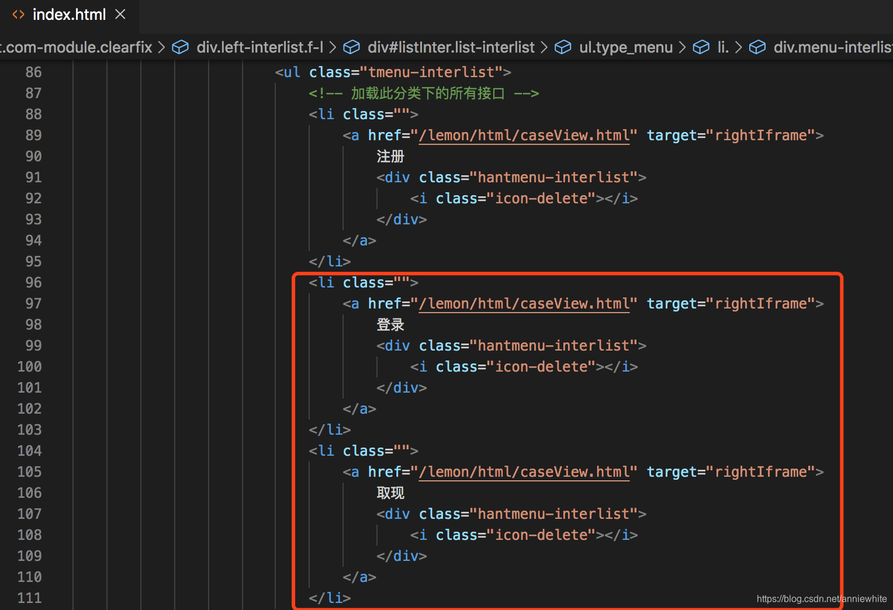This screenshot has width=893, height=610.
Task: Click the HTML file icon on the tab
Action: tap(19, 15)
